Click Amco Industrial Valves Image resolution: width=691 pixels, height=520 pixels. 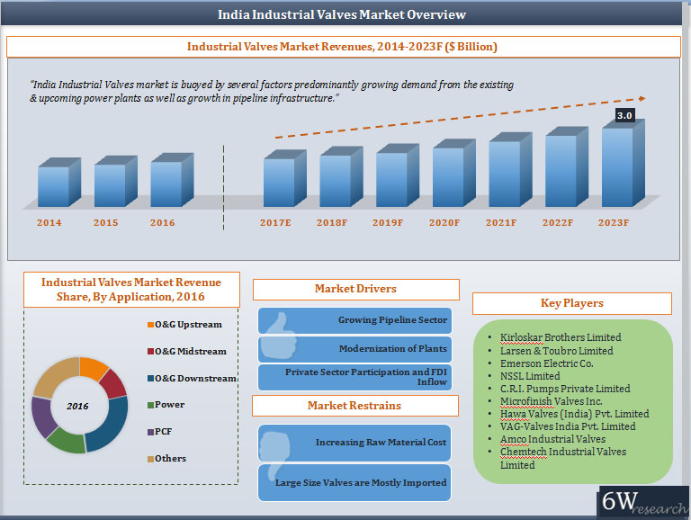(x=552, y=439)
